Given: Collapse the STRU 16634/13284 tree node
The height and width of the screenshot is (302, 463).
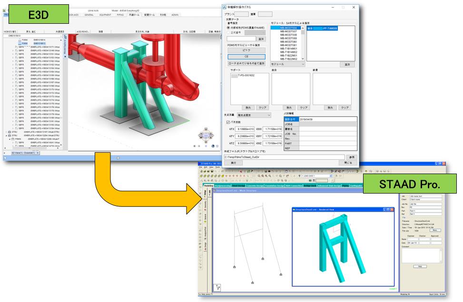Looking at the screenshot, I should [6, 136].
